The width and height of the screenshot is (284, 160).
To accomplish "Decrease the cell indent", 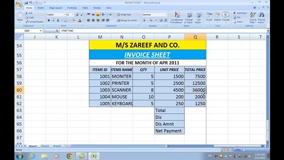I will (103, 20).
